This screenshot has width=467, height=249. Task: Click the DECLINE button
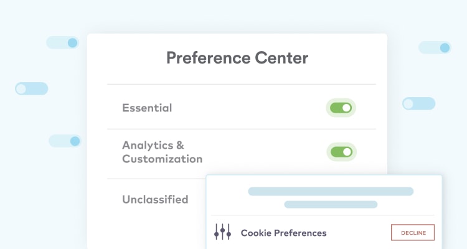pos(413,232)
